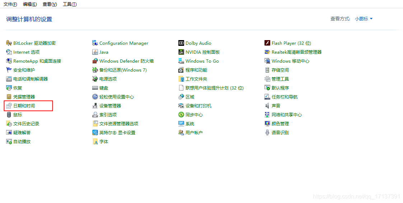Click the 区域 region link
Viewport: 403px width, 203px height.
[190, 97]
